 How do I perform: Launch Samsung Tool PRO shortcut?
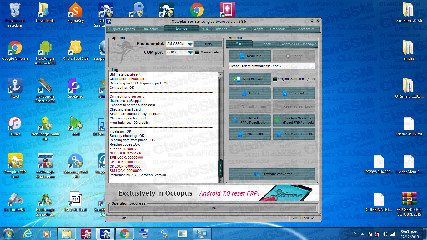(76, 166)
